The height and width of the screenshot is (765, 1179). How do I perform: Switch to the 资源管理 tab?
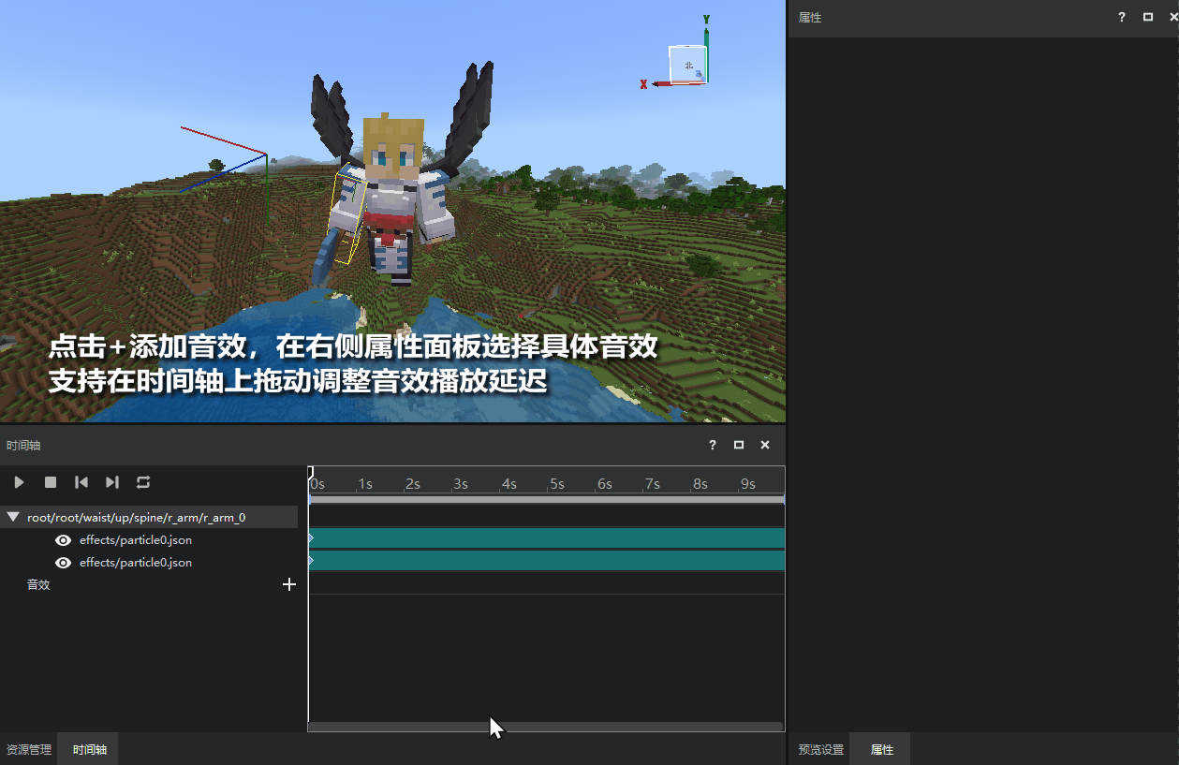coord(29,750)
